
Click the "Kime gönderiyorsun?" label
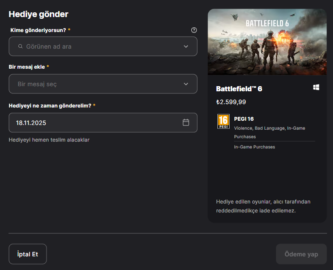tap(38, 30)
